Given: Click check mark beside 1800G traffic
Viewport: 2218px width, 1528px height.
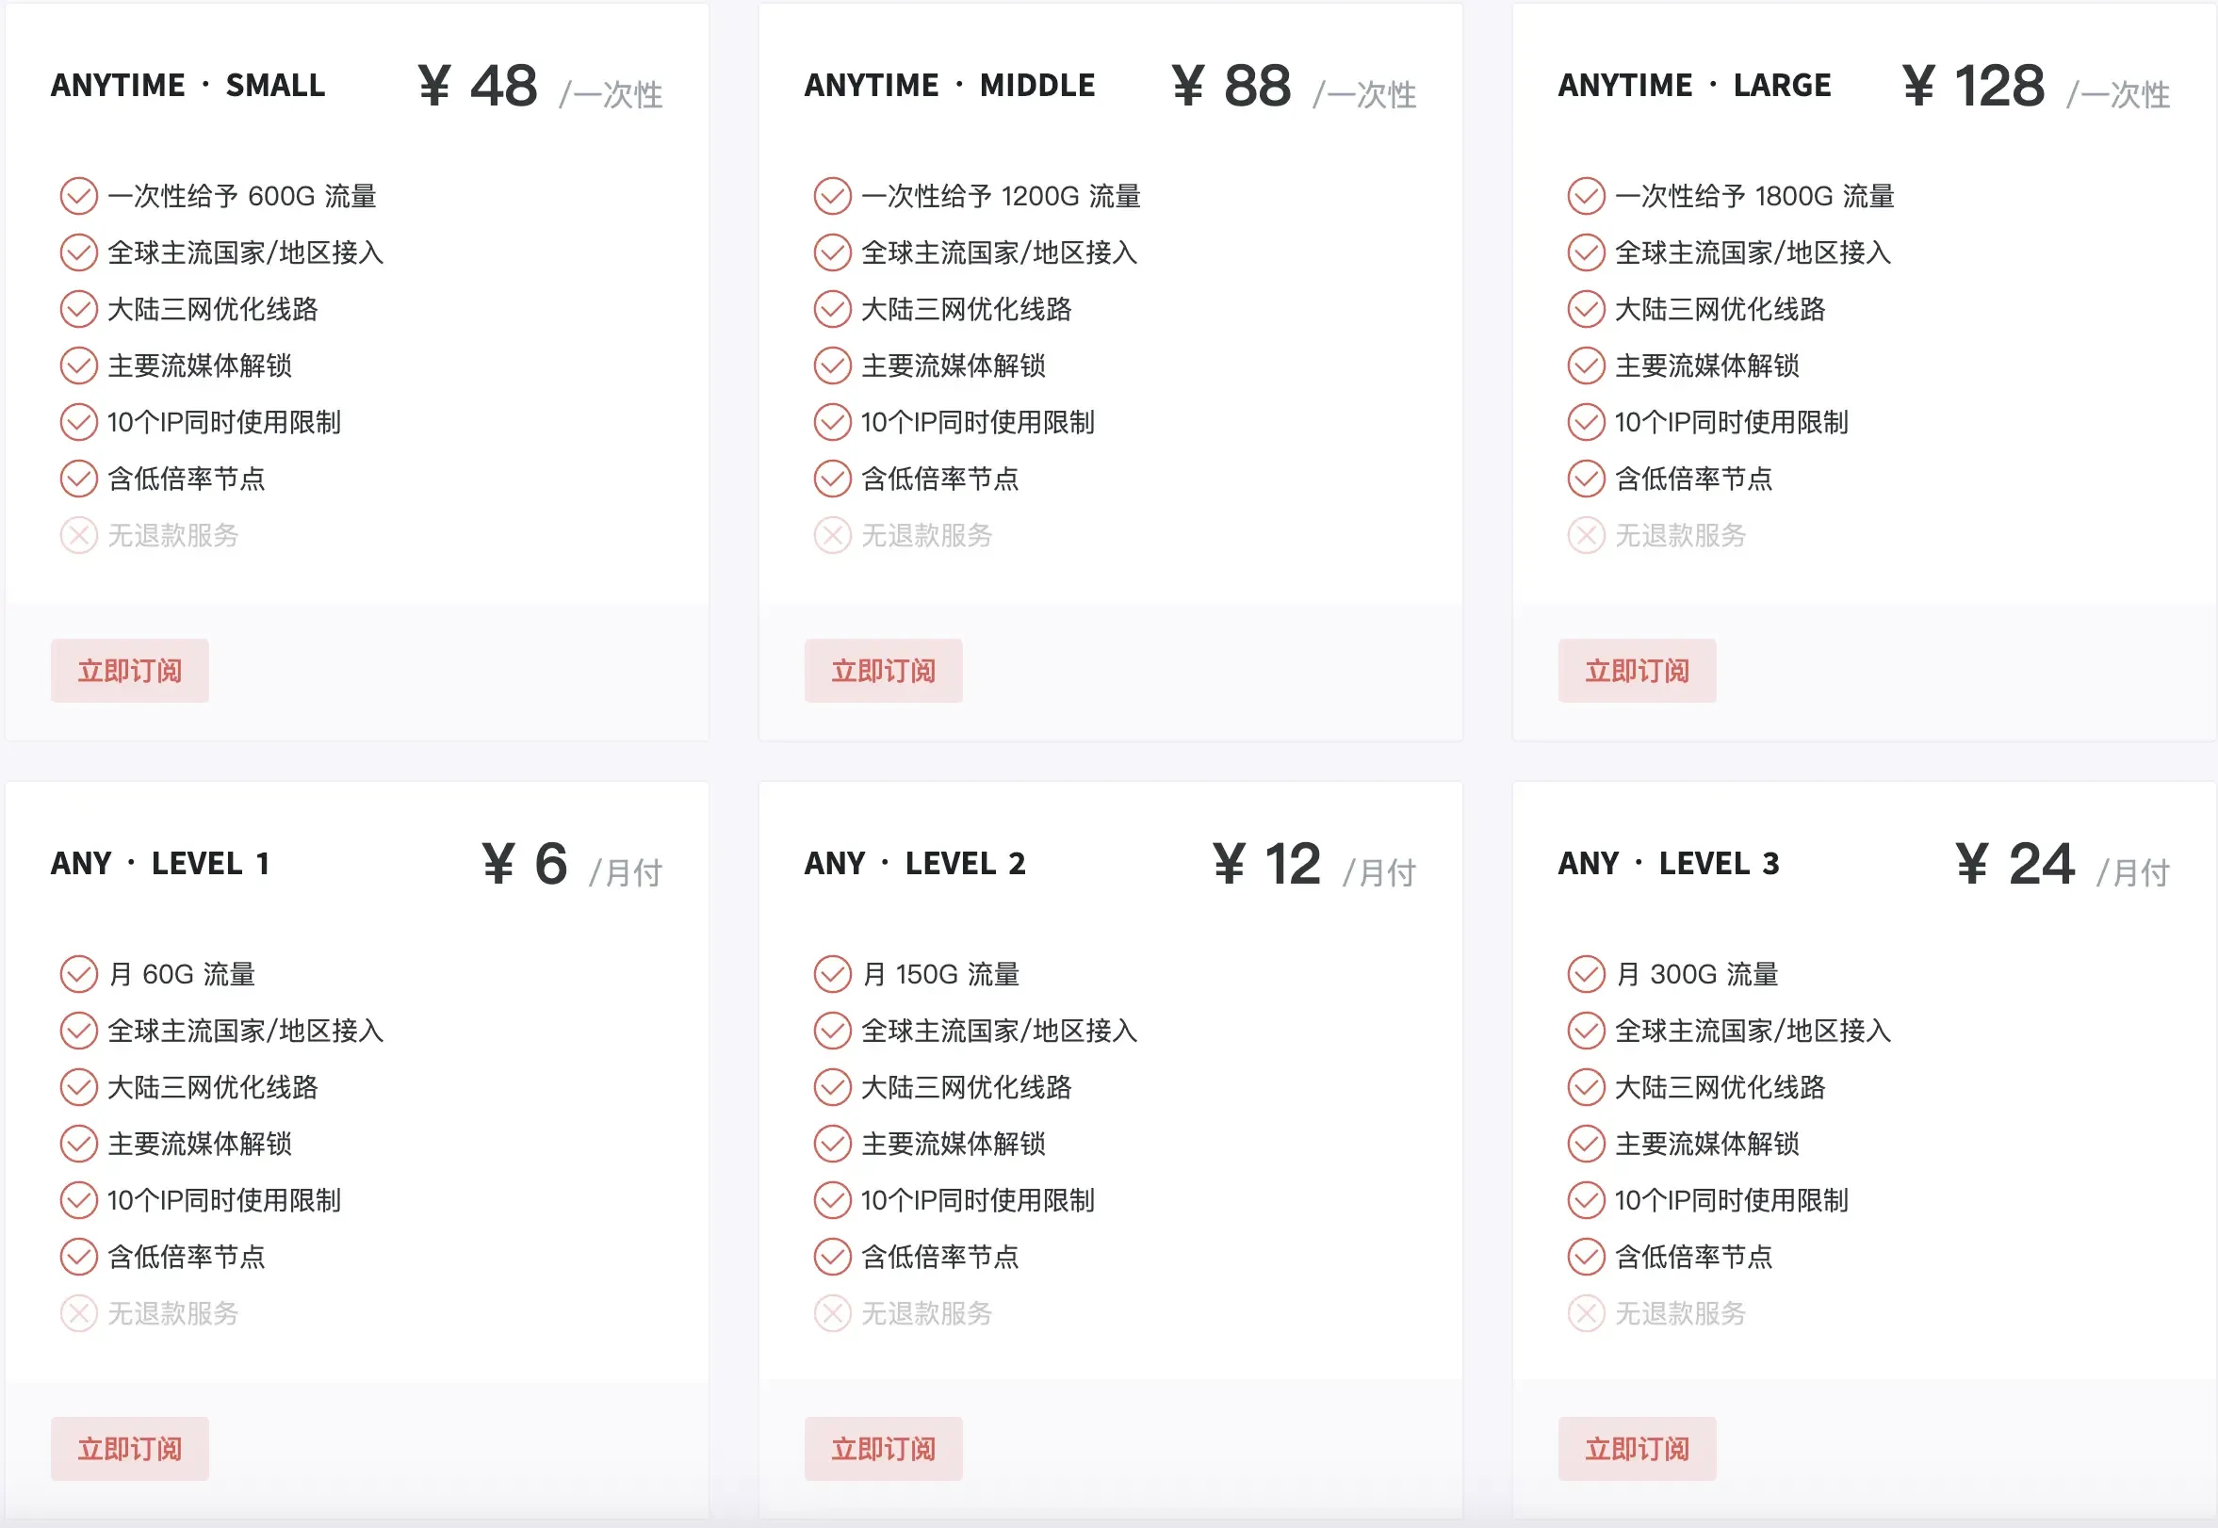Looking at the screenshot, I should pos(1586,196).
